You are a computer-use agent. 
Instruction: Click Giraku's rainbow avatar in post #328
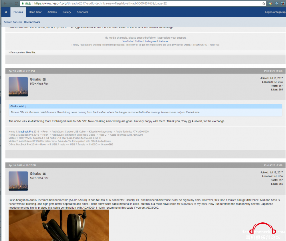point(18,181)
